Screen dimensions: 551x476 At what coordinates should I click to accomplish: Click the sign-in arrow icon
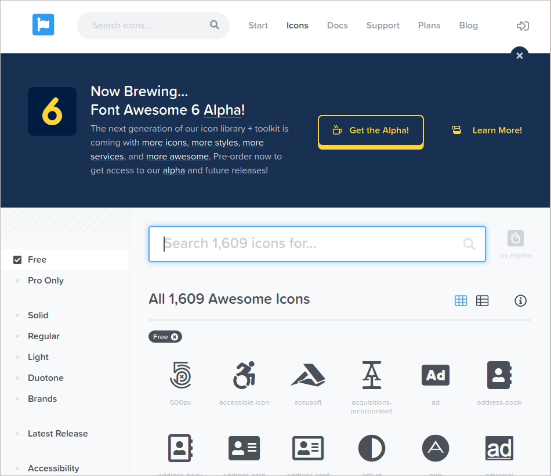523,26
